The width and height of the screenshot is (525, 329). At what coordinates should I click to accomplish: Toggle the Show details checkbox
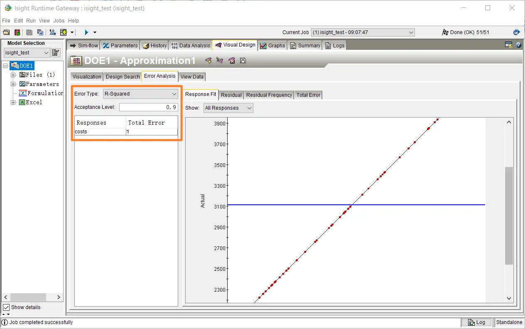point(6,307)
